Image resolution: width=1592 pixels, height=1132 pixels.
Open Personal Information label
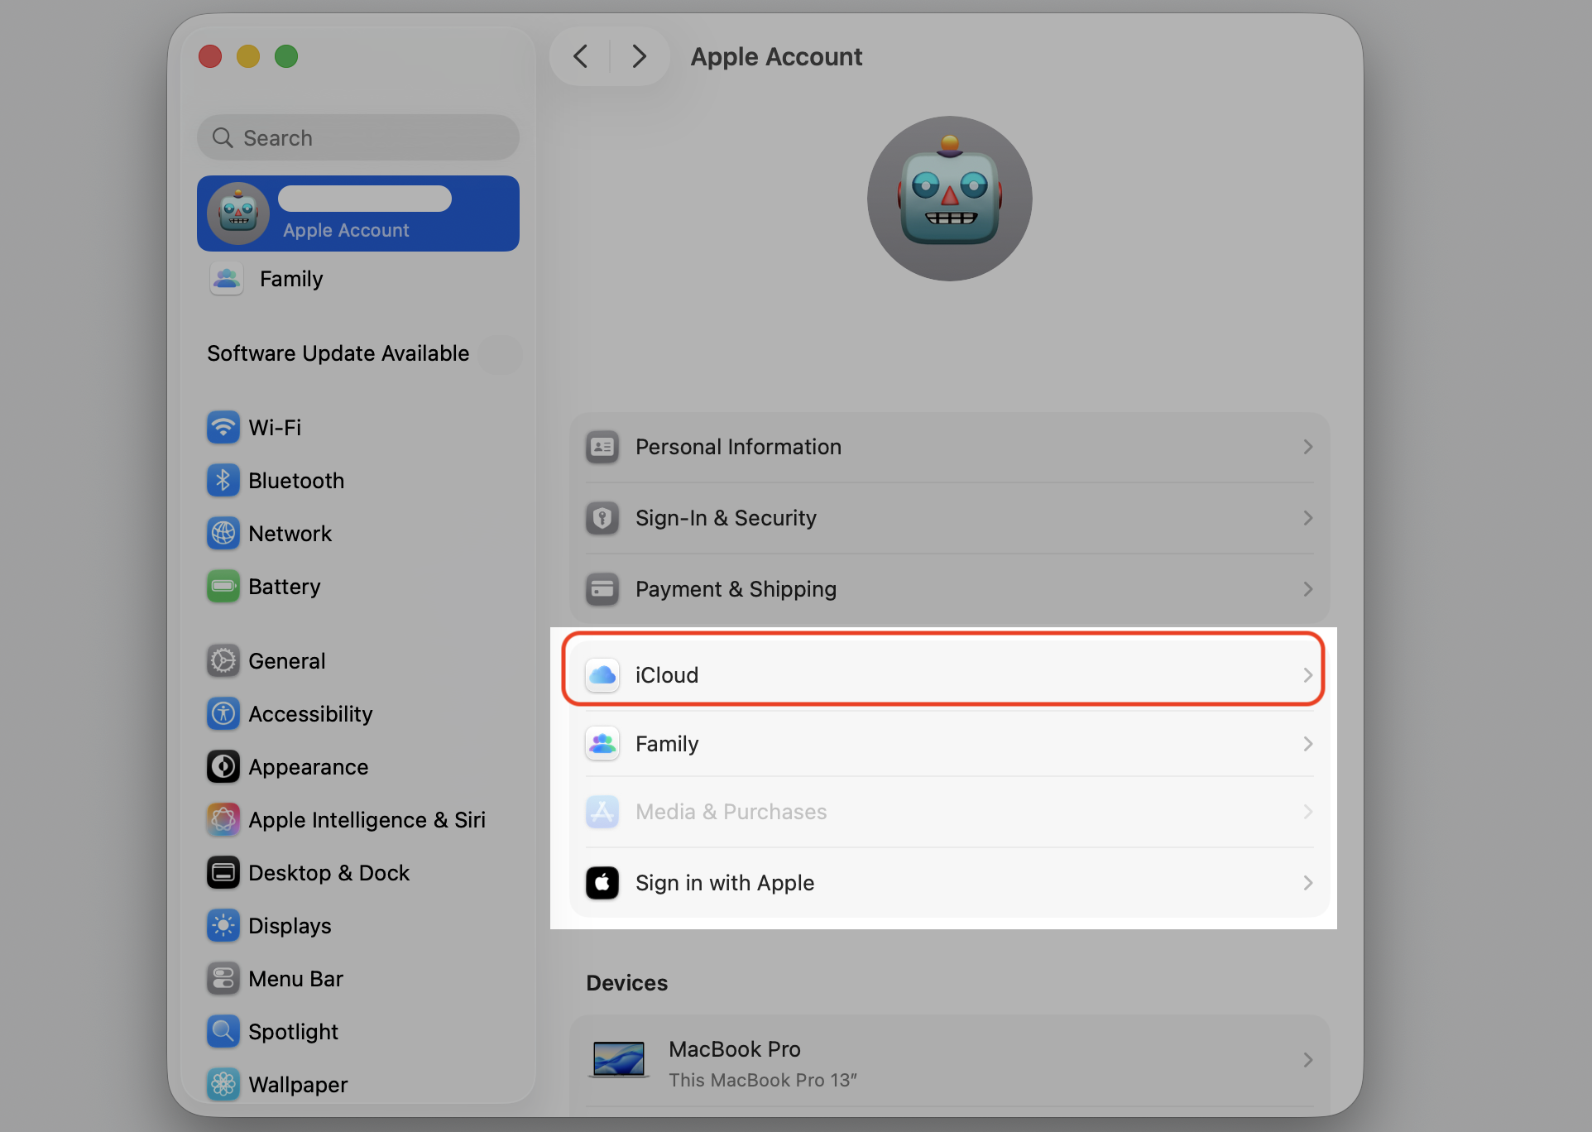point(738,447)
